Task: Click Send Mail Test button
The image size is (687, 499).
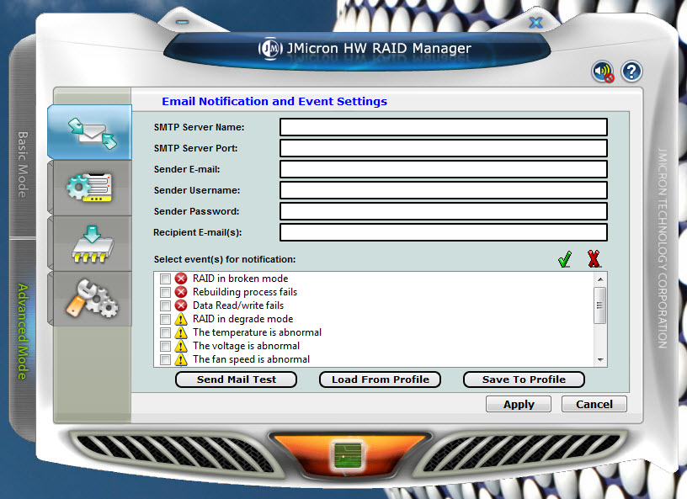Action: pos(236,380)
